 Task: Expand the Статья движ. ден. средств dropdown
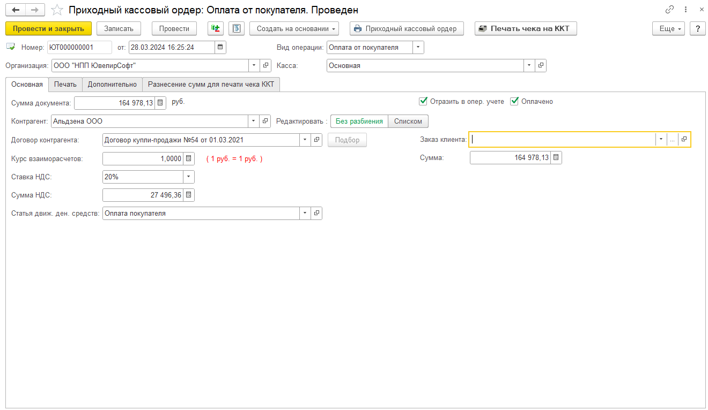305,213
